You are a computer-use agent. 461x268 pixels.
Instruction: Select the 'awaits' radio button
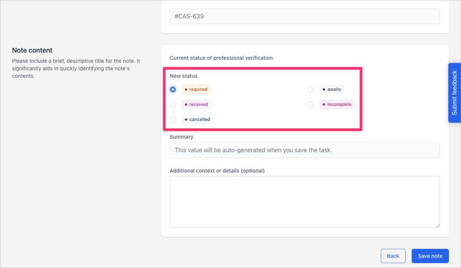[x=311, y=89]
